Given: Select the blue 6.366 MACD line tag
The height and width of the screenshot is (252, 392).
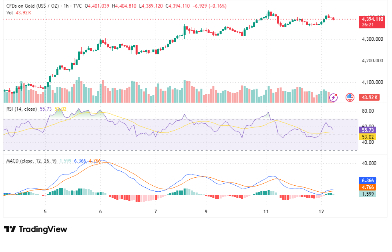Looking at the screenshot, I should pyautogui.click(x=367, y=181).
